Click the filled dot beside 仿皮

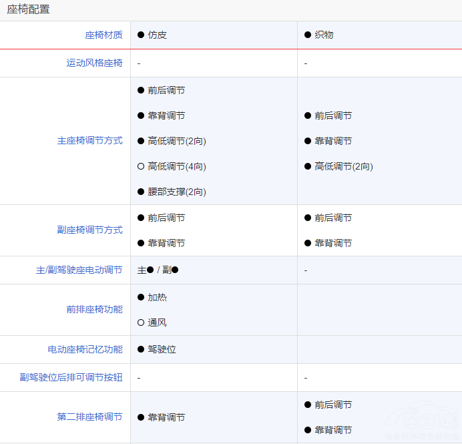[x=141, y=35]
